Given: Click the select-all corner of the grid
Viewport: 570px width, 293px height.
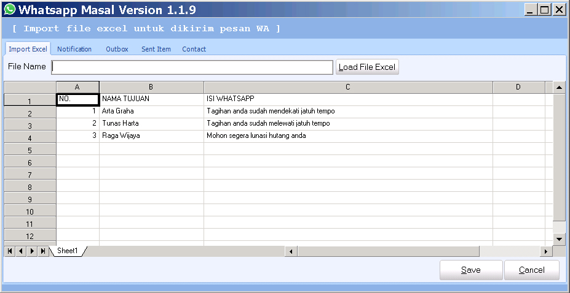Looking at the screenshot, I should (x=30, y=87).
